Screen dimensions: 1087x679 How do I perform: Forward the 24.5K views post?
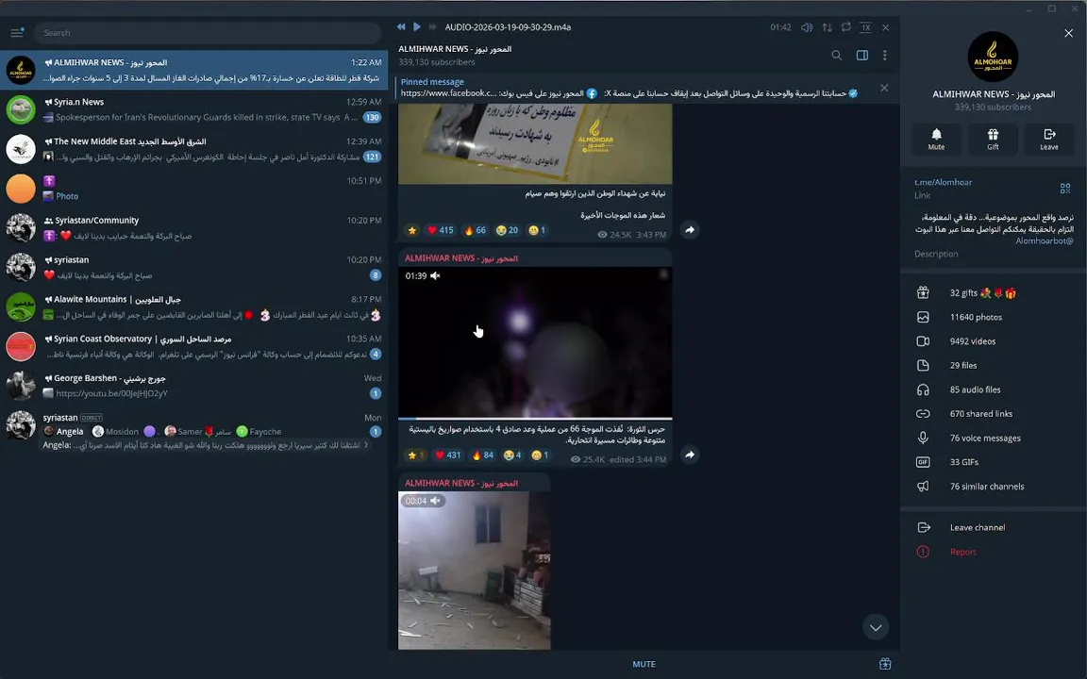click(689, 230)
